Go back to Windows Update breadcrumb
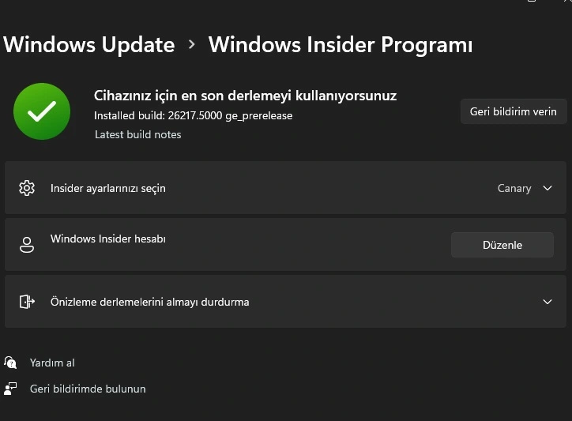Screen dimensions: 572x421 [x=89, y=44]
